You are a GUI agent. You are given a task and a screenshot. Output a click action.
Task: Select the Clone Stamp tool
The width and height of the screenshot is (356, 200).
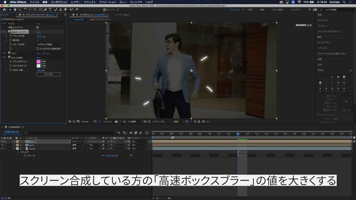pyautogui.click(x=61, y=9)
